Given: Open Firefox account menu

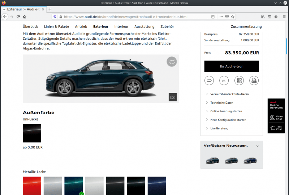Looking at the screenshot, I should point(276,17).
